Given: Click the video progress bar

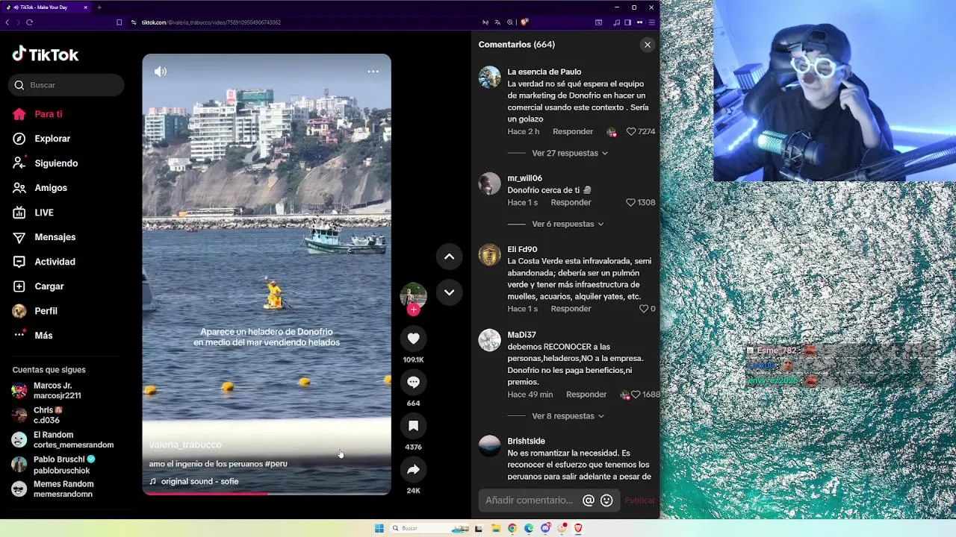Looking at the screenshot, I should (x=267, y=494).
